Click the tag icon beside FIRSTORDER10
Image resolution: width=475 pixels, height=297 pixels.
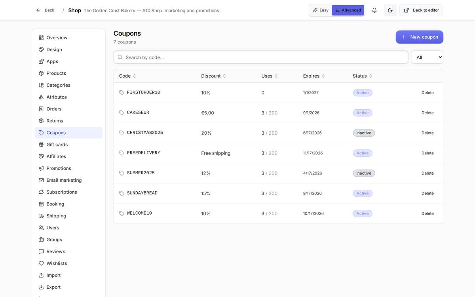(122, 93)
